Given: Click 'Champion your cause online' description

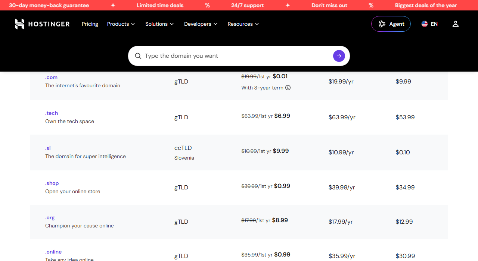Looking at the screenshot, I should click(x=80, y=226).
